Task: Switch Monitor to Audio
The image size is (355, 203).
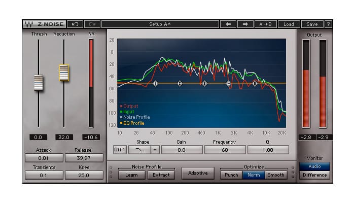Action: point(314,166)
